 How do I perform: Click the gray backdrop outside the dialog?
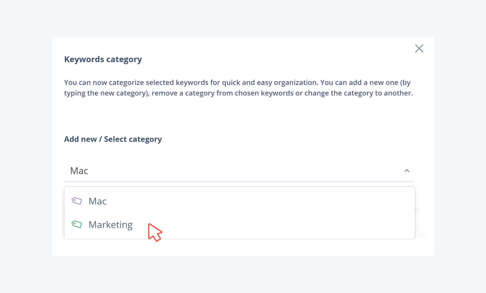[x=26, y=146]
